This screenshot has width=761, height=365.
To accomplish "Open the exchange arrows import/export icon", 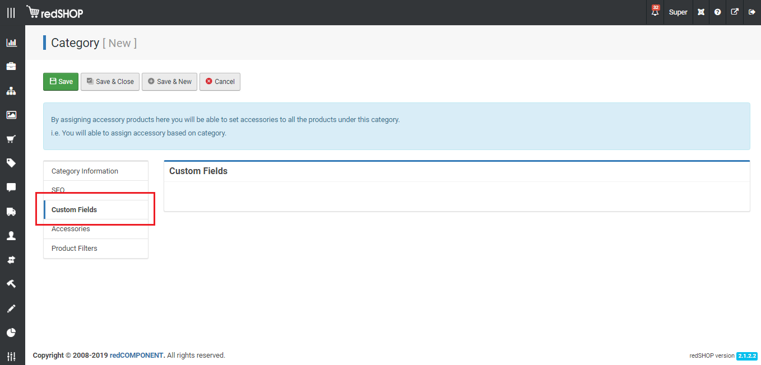I will [x=11, y=260].
